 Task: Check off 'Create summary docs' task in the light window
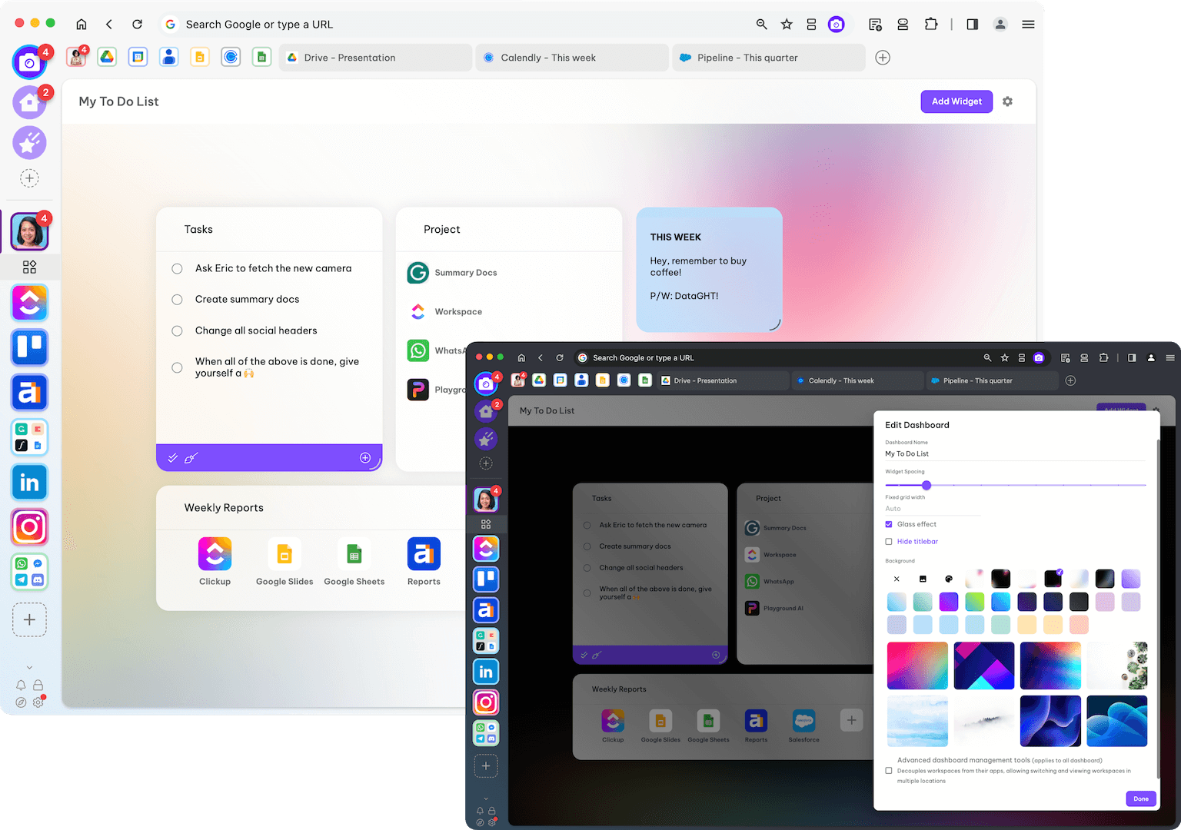[x=178, y=300]
